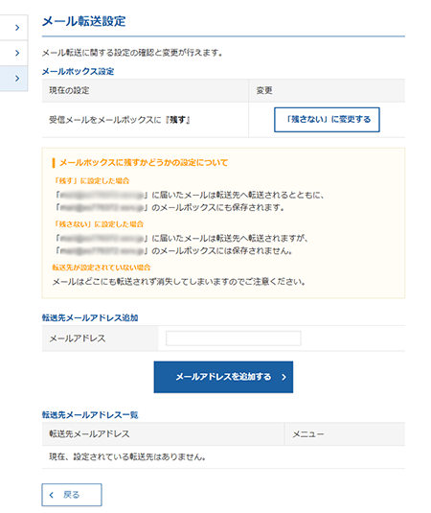Select the 転送先メールアドレス追加 section heading

90,317
